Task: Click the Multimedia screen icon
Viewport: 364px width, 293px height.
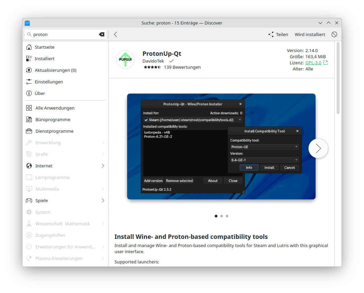Action: [29, 189]
